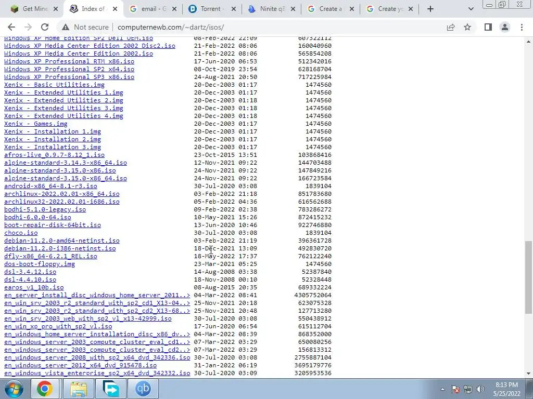533x399 pixels.
Task: Download alpine-standard-3.14.3-x86_64.iso
Action: click(x=65, y=163)
